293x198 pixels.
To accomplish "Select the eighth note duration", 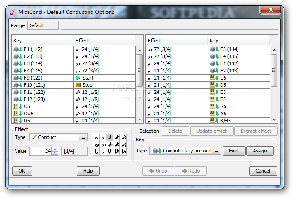I will (x=117, y=138).
